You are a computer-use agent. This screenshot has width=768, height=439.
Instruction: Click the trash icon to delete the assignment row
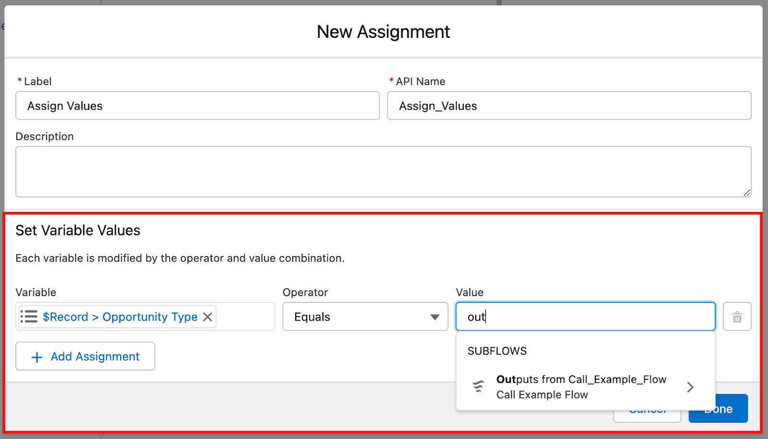pyautogui.click(x=737, y=317)
